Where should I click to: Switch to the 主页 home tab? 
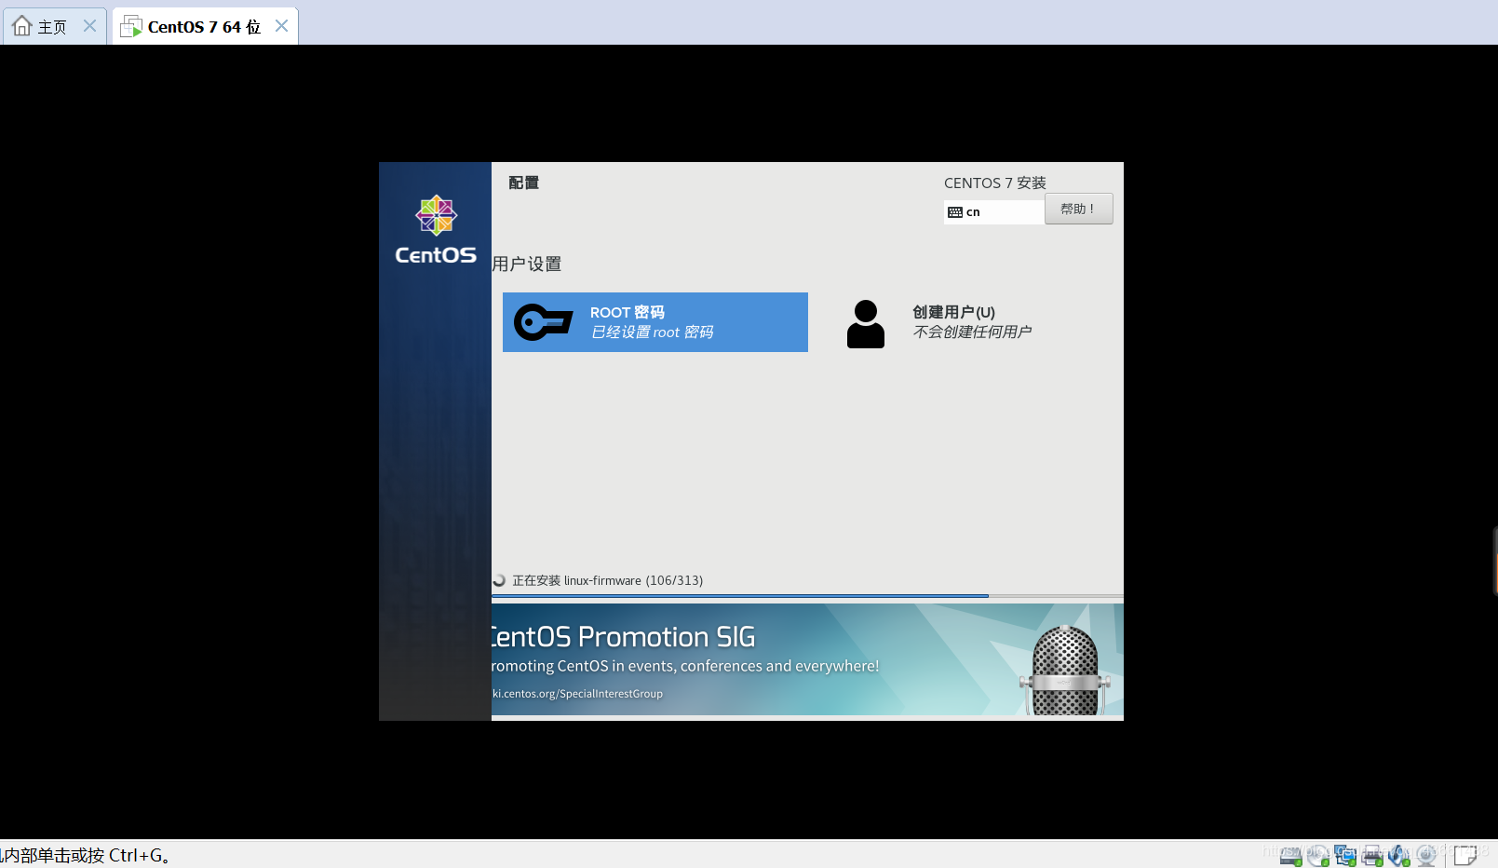(53, 26)
